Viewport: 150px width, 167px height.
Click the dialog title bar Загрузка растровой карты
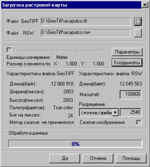[71, 5]
